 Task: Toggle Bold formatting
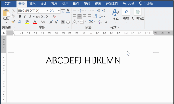20,16
